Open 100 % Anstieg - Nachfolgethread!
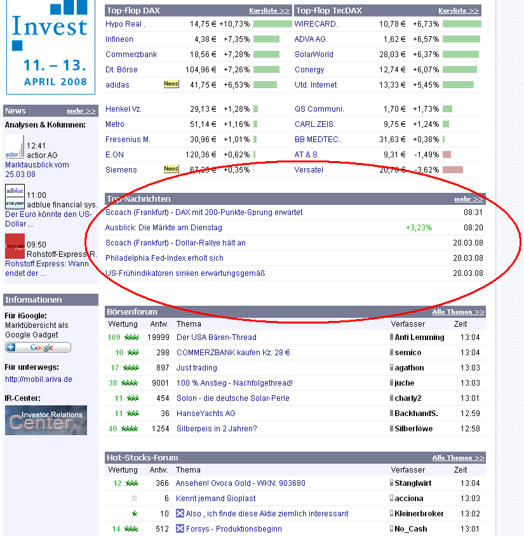Viewport: 524px width, 536px height. tap(234, 383)
